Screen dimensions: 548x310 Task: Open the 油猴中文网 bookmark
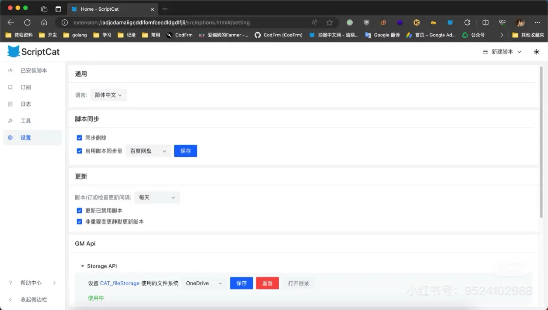(x=334, y=35)
